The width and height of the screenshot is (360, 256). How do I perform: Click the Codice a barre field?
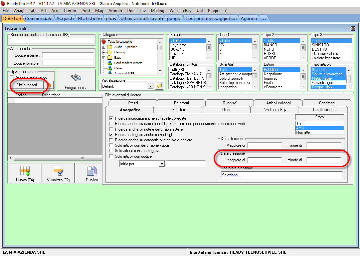tap(68, 55)
